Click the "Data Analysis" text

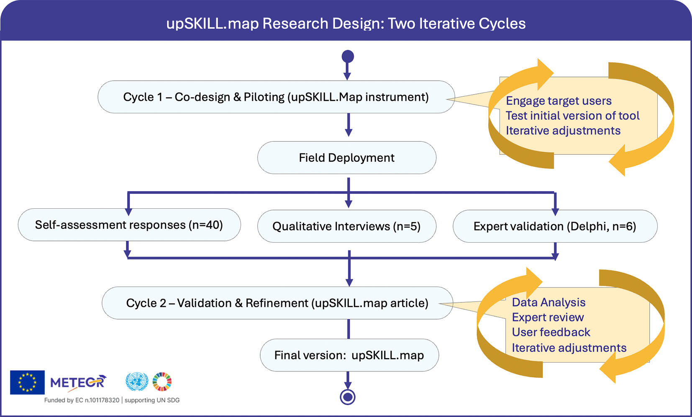548,302
